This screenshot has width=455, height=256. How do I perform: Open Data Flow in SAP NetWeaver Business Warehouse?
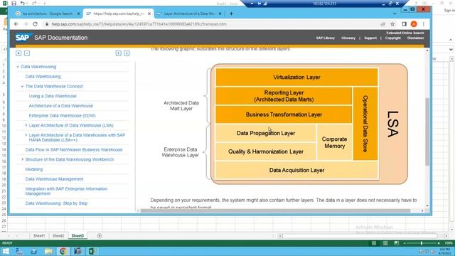(74, 150)
